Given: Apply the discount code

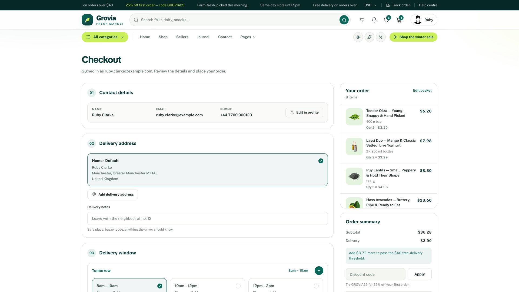Looking at the screenshot, I should pyautogui.click(x=420, y=274).
